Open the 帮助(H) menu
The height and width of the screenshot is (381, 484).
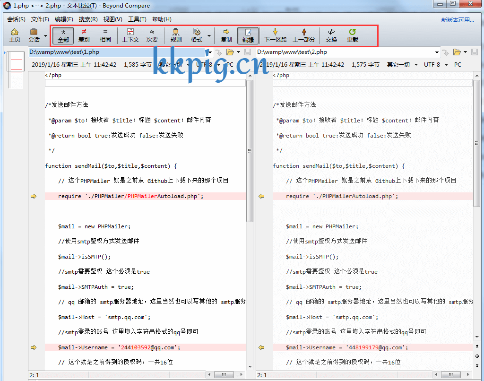tap(162, 19)
